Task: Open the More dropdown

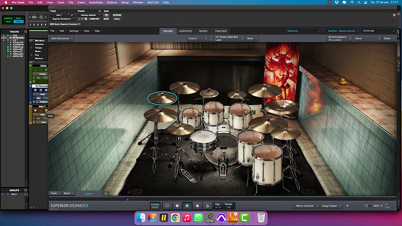Action: pos(252,39)
